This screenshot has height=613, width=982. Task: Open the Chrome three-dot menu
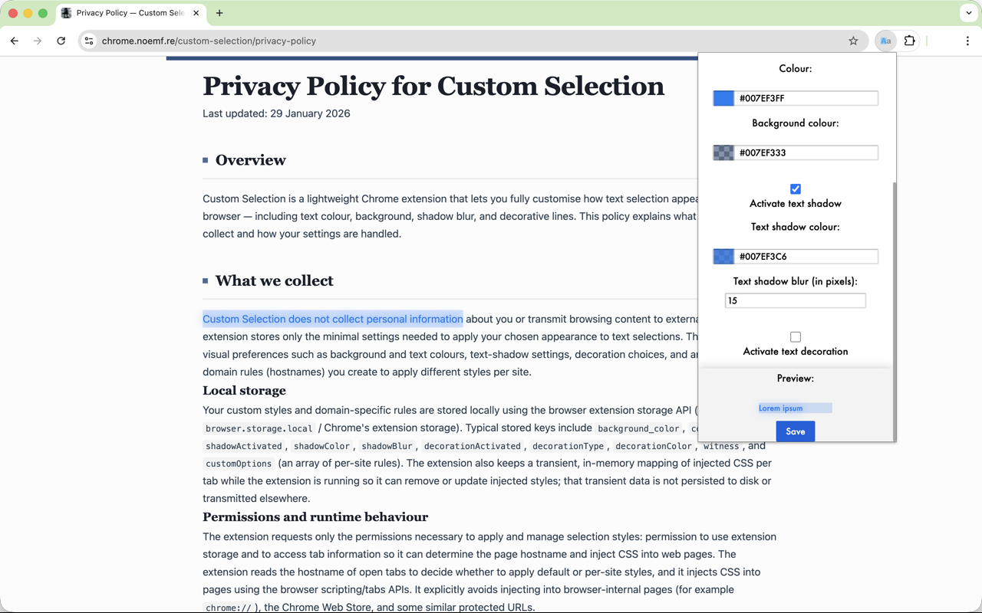point(967,41)
